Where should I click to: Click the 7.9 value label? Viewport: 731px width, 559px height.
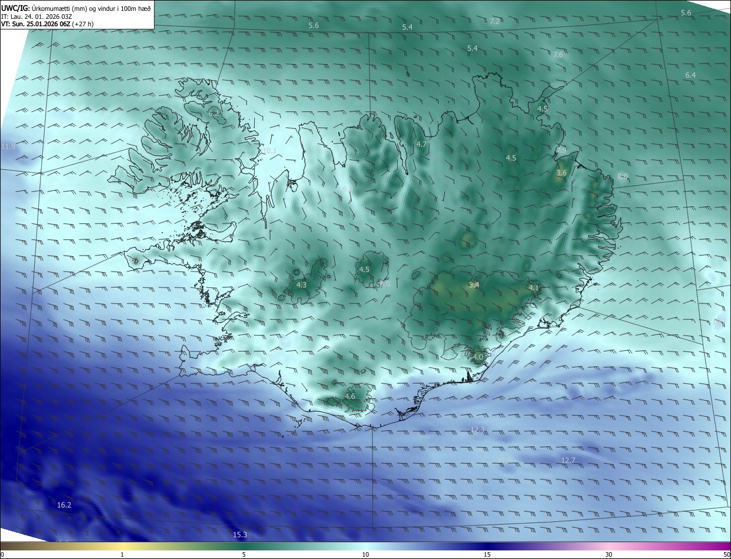coord(561,150)
